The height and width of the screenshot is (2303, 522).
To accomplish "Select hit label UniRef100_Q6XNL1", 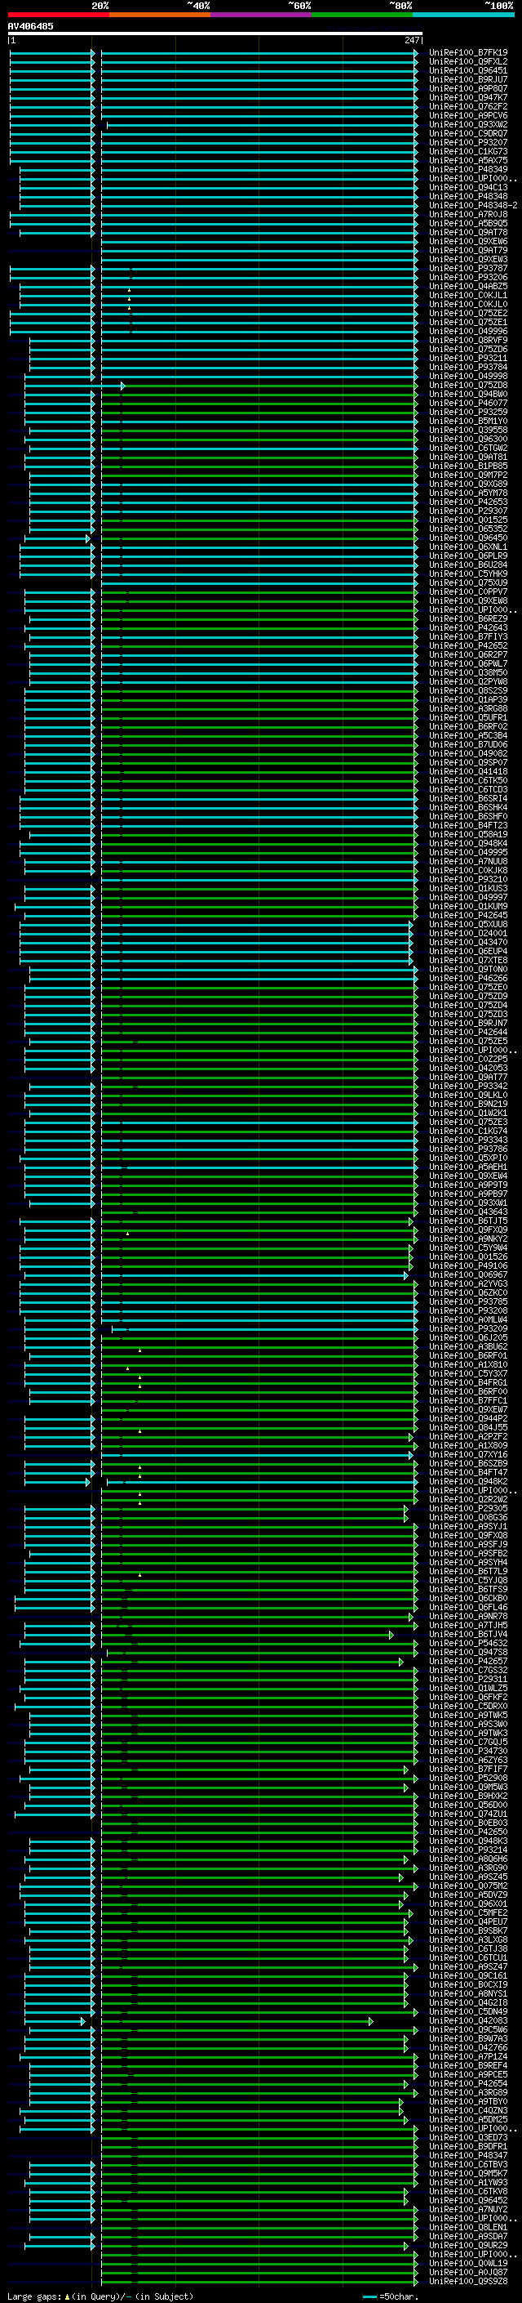I will pyautogui.click(x=468, y=547).
